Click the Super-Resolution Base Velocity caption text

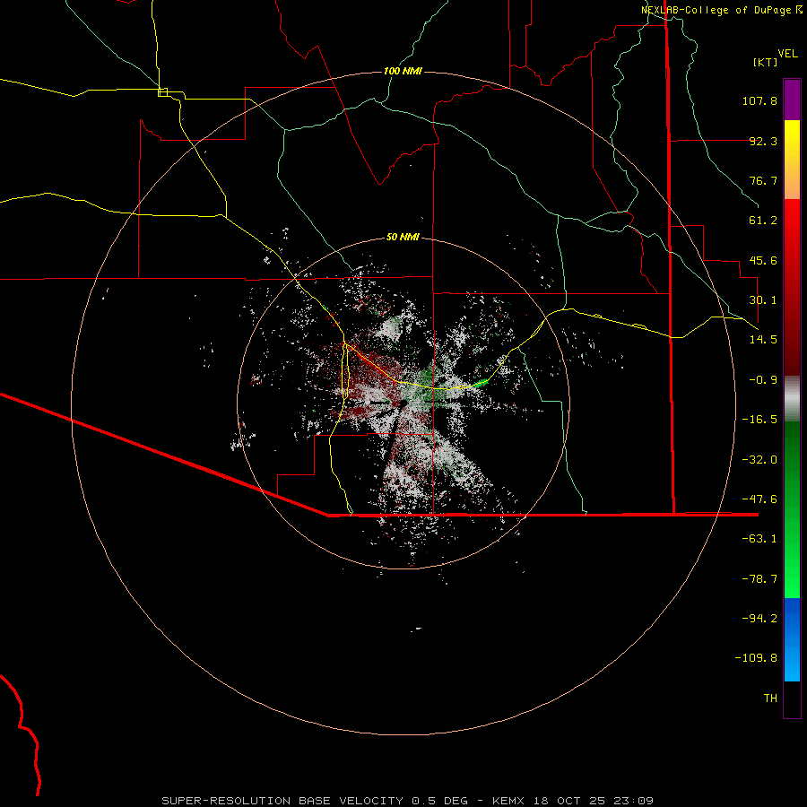click(407, 801)
